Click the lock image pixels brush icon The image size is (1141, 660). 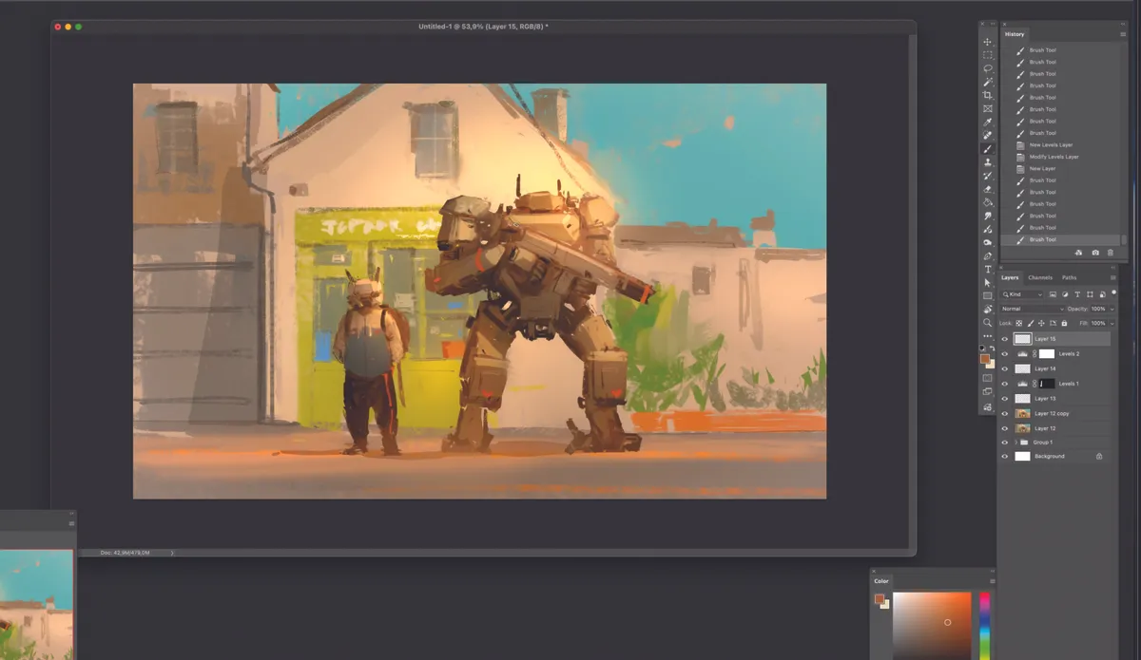point(1031,323)
